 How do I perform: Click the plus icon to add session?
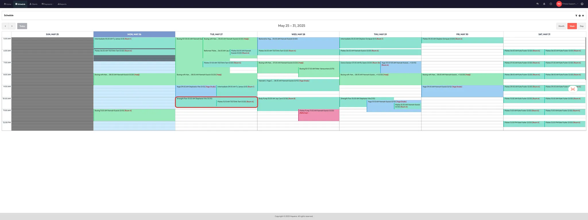pos(583,16)
